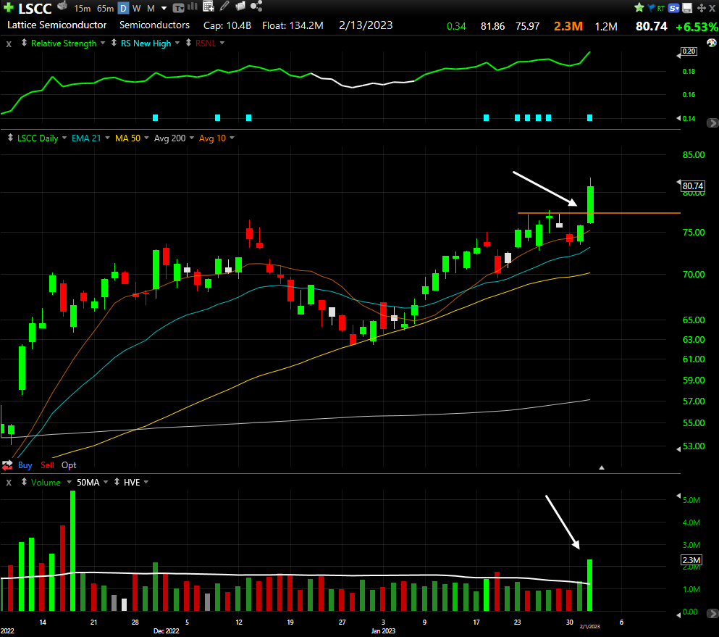719x637 pixels.
Task: Click the Opt link
Action: point(69,465)
